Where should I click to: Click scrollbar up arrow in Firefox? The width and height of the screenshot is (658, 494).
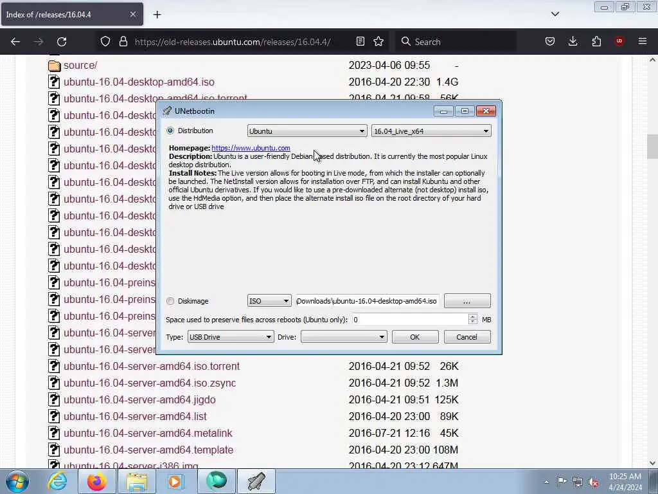tap(652, 60)
